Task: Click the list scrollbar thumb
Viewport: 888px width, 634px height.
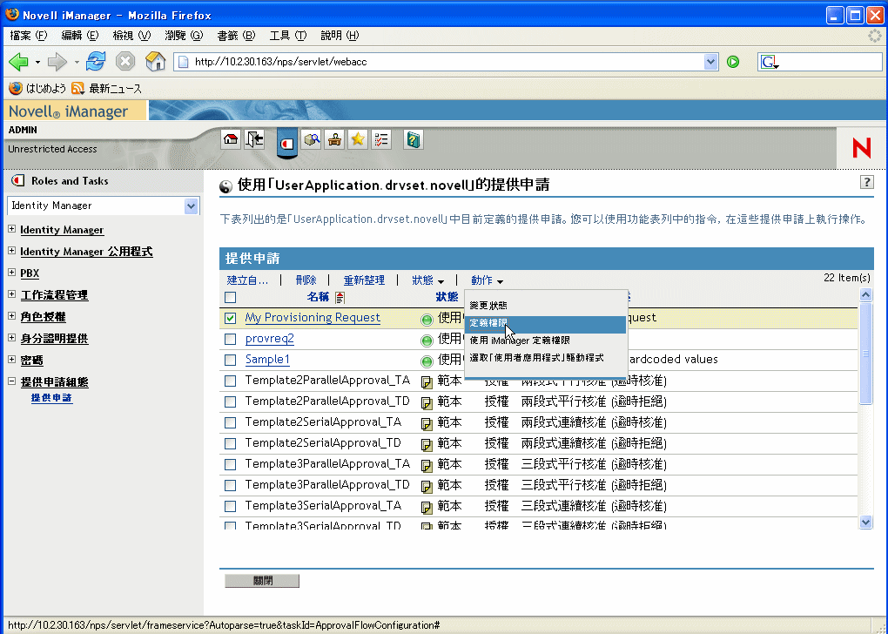Action: [865, 353]
